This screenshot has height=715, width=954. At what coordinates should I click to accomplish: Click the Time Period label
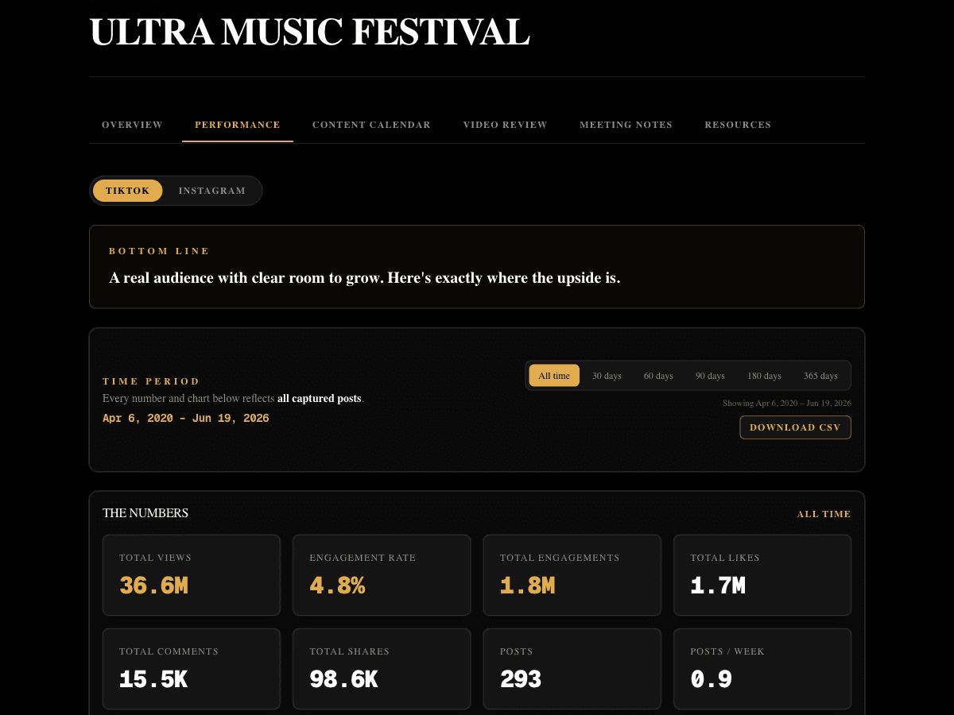(151, 381)
